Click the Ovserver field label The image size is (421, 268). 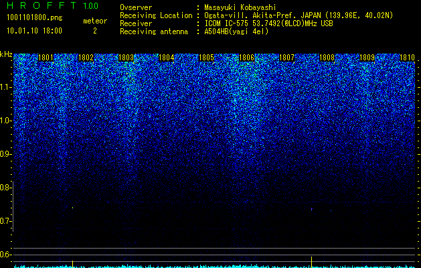point(136,7)
